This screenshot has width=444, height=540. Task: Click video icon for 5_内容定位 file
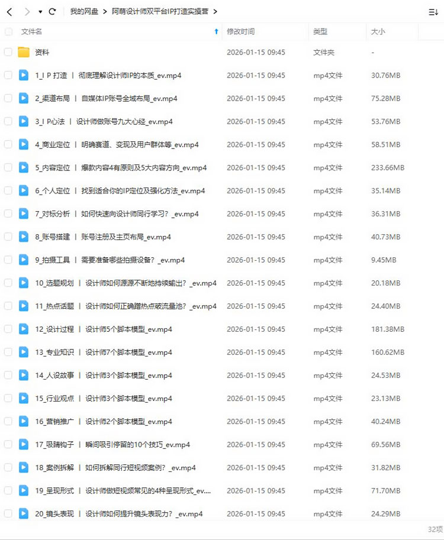pos(24,167)
